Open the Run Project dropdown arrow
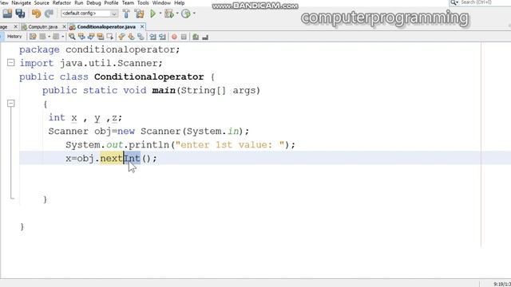 tap(160, 14)
